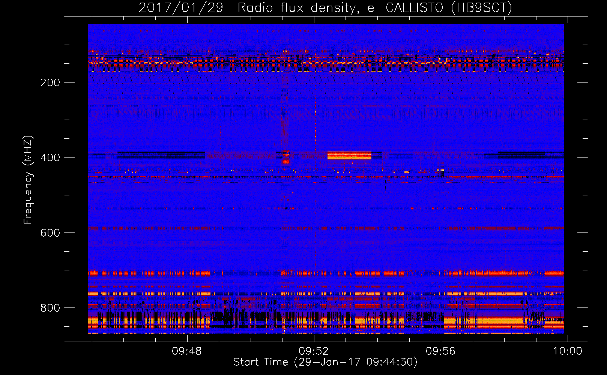Screen dimensions: 607x375
Task: Click the '10:00' time axis label
Action: [x=568, y=351]
